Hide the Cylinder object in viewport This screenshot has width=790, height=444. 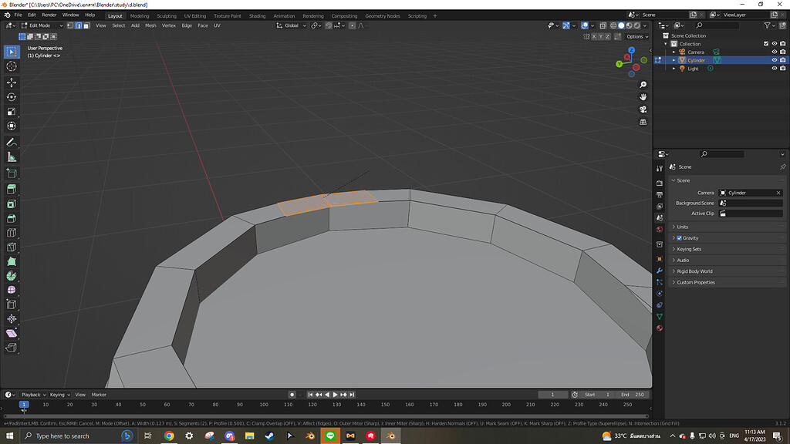[774, 60]
